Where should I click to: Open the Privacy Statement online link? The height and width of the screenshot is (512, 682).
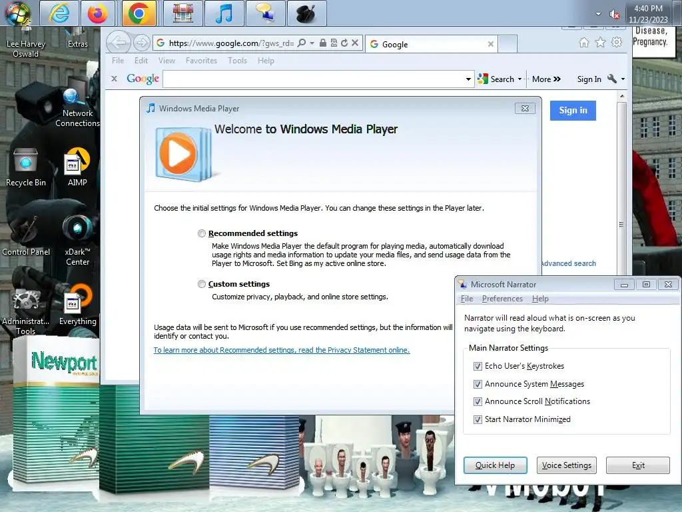click(x=282, y=350)
